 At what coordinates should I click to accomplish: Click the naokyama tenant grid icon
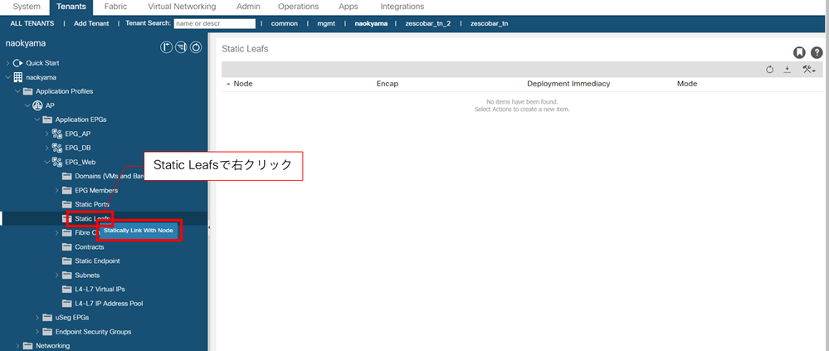(x=18, y=77)
